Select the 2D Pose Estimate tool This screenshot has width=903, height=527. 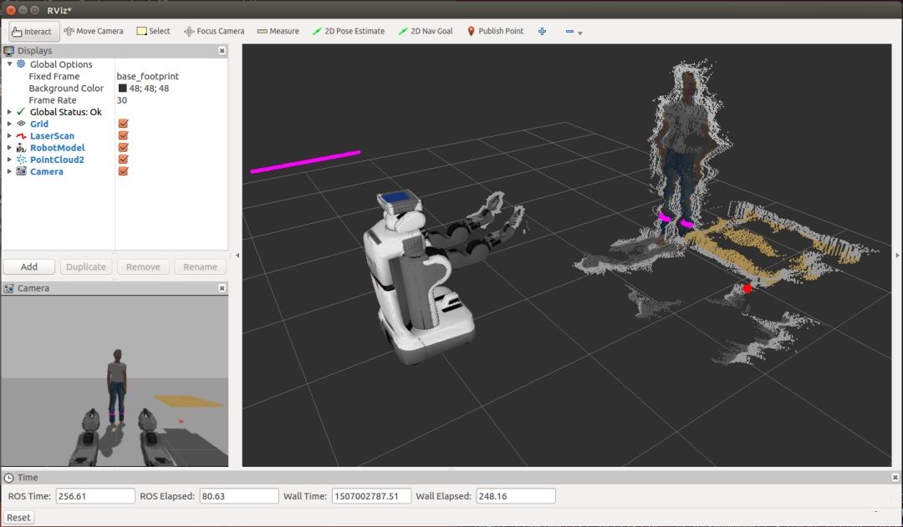349,31
